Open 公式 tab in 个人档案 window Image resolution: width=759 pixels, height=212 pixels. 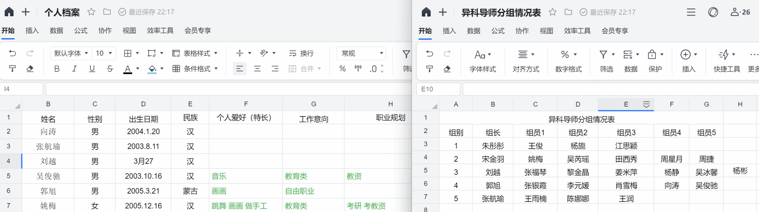(x=81, y=30)
